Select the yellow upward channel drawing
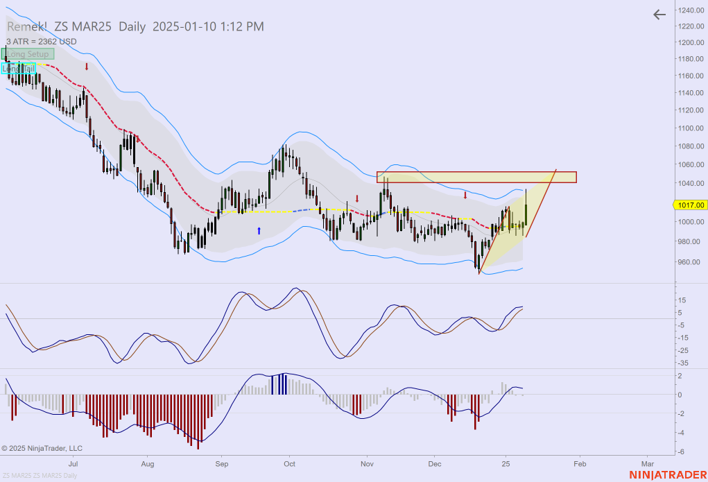The width and height of the screenshot is (708, 482). pos(517,221)
